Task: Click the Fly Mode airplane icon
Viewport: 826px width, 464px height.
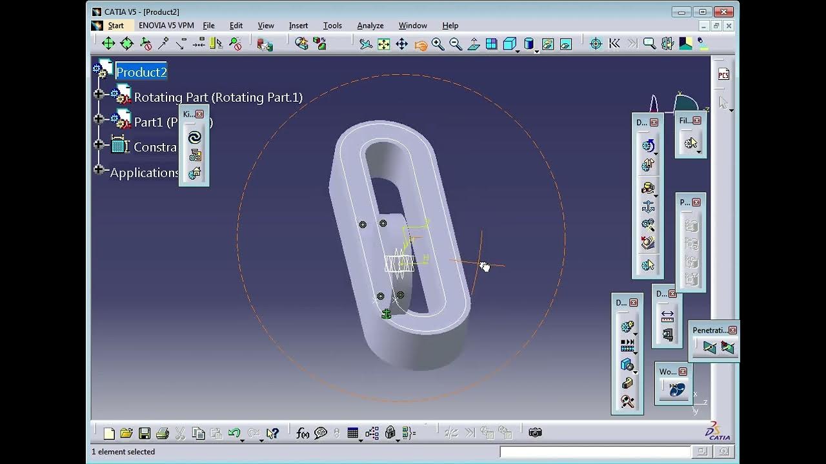Action: click(x=366, y=44)
